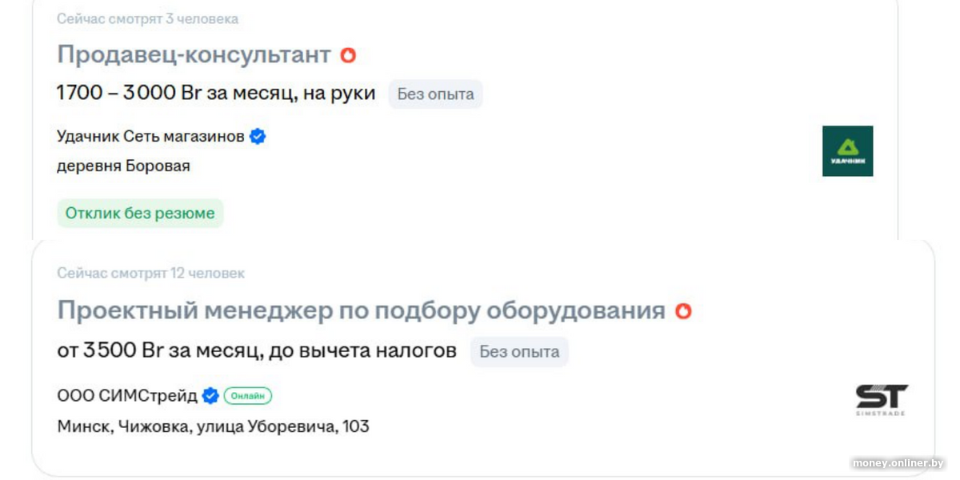Click verified checkmark next to Удачник Сеть магазинов

[258, 137]
